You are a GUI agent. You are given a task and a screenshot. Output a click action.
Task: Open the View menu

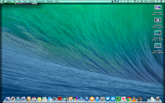[x=25, y=2]
